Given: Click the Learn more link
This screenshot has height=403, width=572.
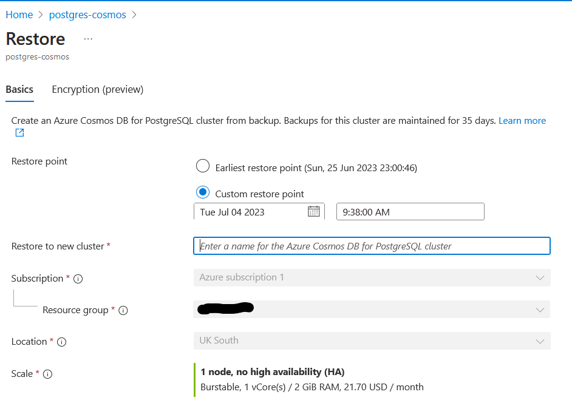Looking at the screenshot, I should [x=522, y=120].
